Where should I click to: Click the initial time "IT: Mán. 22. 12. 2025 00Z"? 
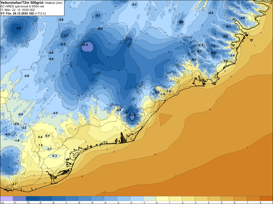coord(17,10)
